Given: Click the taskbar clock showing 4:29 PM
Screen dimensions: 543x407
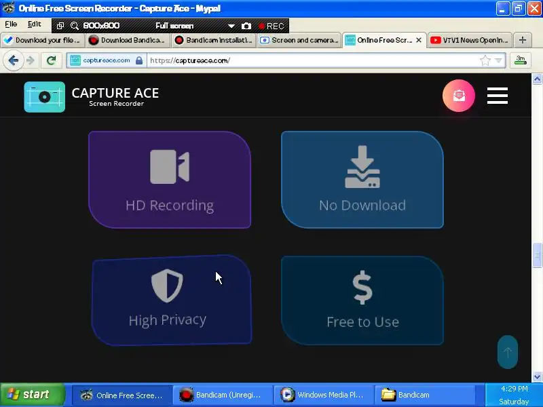Looking at the screenshot, I should click(x=514, y=389).
